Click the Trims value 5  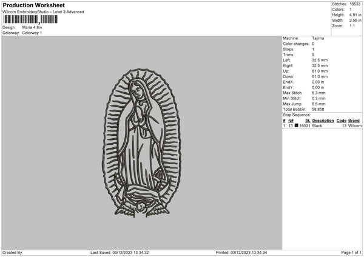tap(313, 55)
